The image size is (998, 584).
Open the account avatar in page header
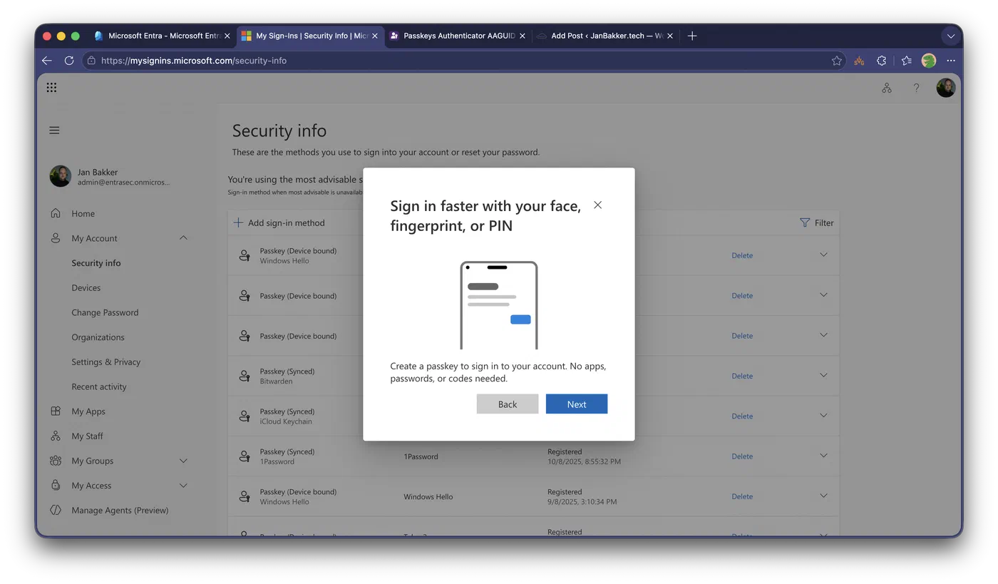(946, 88)
